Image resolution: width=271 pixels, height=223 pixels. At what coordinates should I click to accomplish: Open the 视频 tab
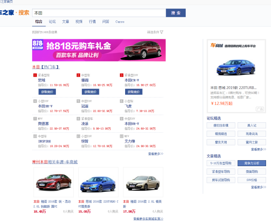tap(79, 22)
